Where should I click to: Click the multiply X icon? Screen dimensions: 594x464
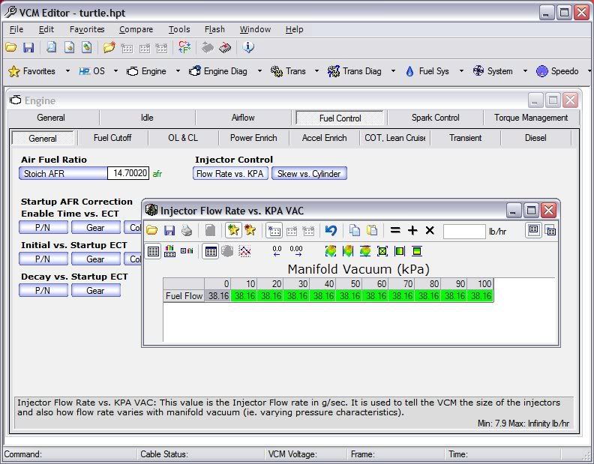click(x=430, y=230)
